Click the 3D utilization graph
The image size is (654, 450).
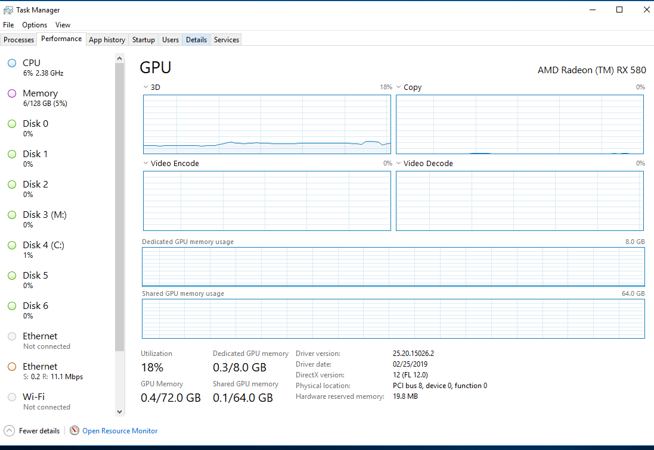(267, 124)
